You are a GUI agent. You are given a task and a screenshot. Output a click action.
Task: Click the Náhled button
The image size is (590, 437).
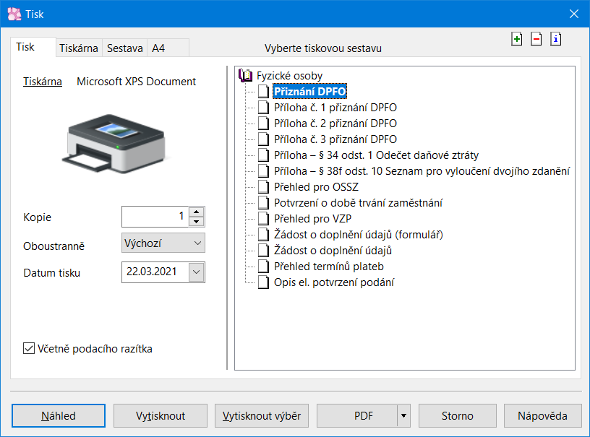(59, 415)
